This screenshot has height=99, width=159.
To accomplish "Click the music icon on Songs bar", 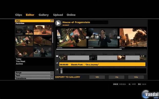I will pyautogui.click(x=52, y=73).
